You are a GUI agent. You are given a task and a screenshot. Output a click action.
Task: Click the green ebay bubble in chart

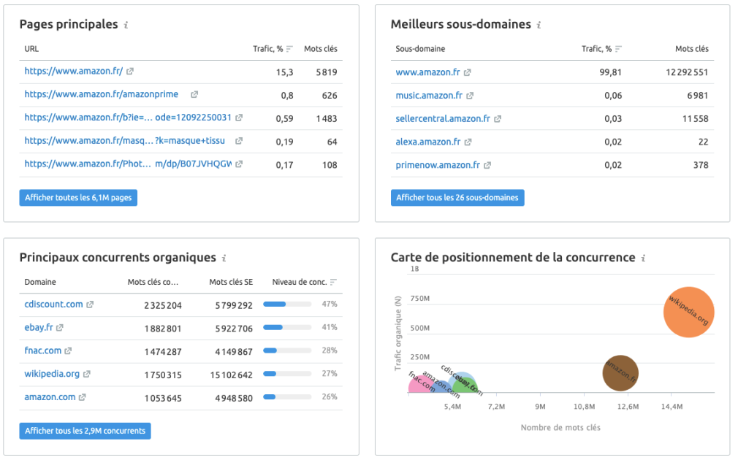pyautogui.click(x=465, y=386)
